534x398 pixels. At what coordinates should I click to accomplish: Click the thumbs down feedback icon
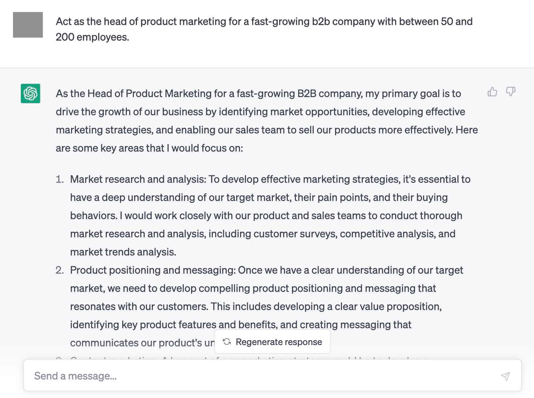coord(511,92)
